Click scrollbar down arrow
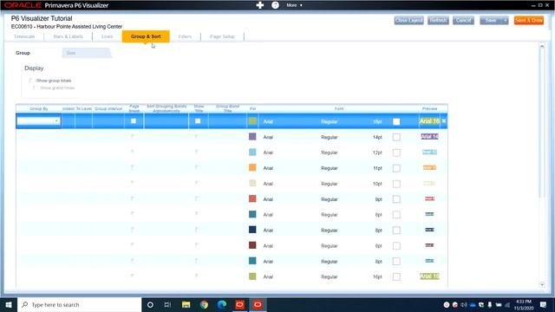Viewport: 555px width, 312px height. pyautogui.click(x=542, y=285)
